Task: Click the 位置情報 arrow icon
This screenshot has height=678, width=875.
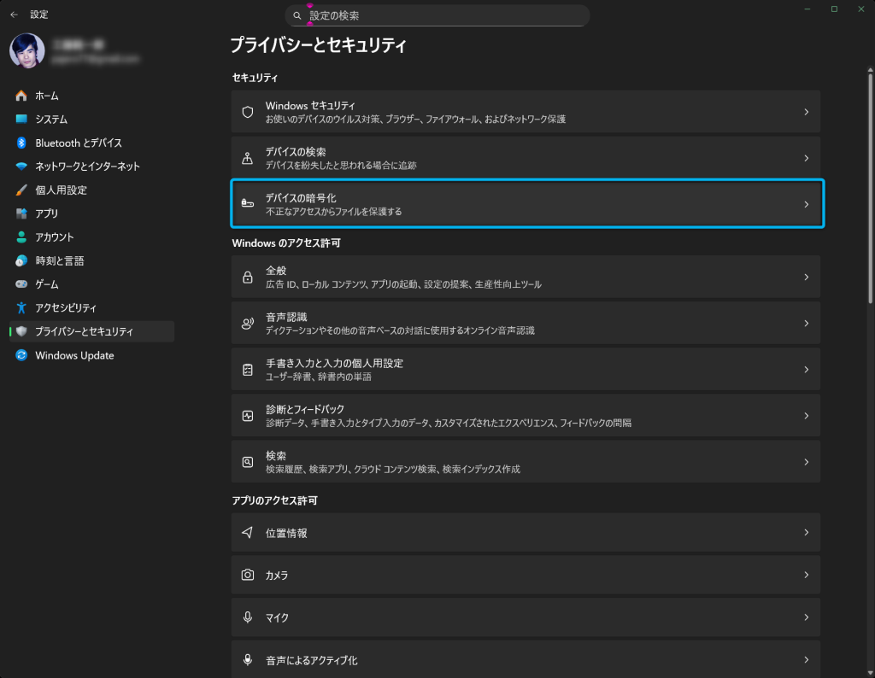Action: [x=248, y=532]
